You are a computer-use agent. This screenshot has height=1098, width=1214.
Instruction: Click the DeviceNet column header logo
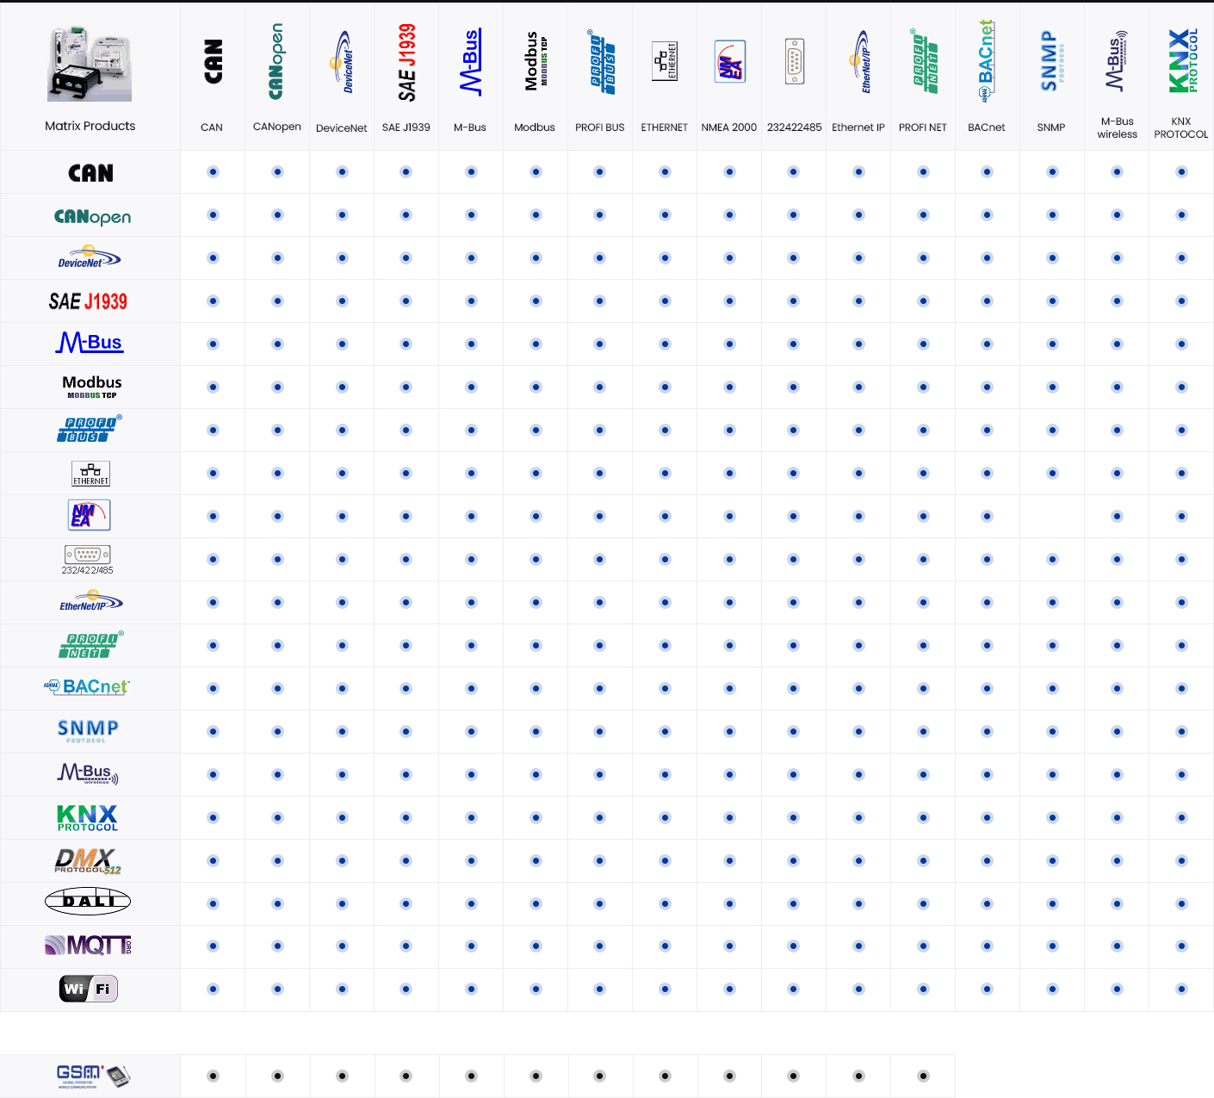pos(342,62)
